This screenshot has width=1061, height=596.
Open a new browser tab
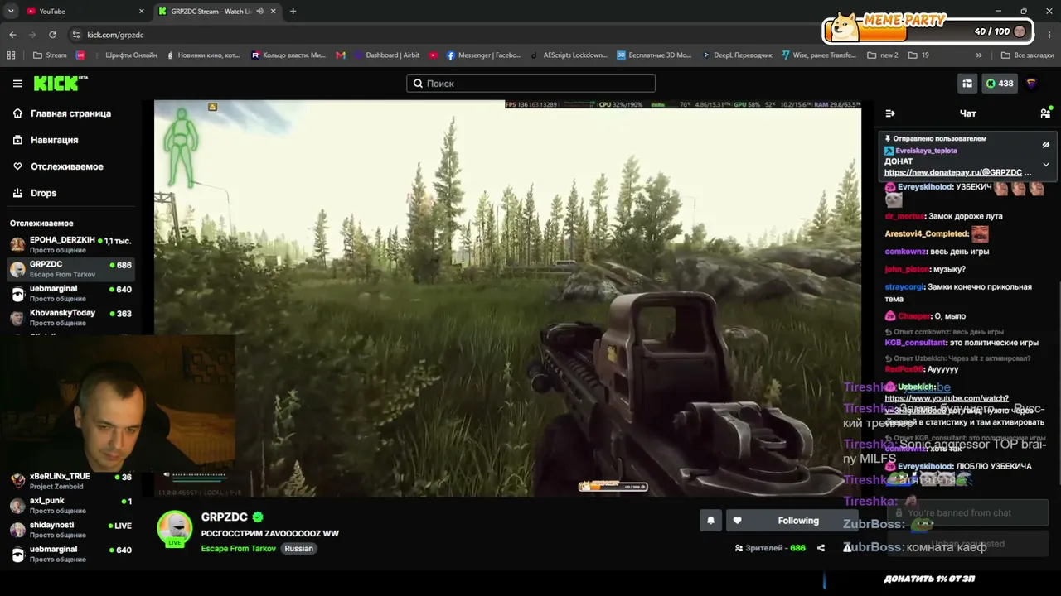tap(293, 12)
